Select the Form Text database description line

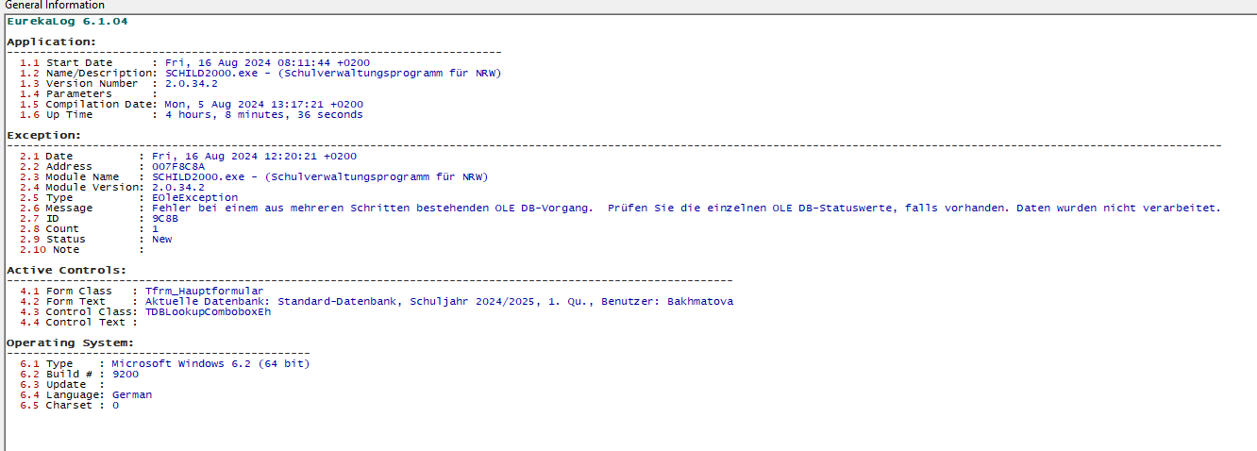[439, 302]
